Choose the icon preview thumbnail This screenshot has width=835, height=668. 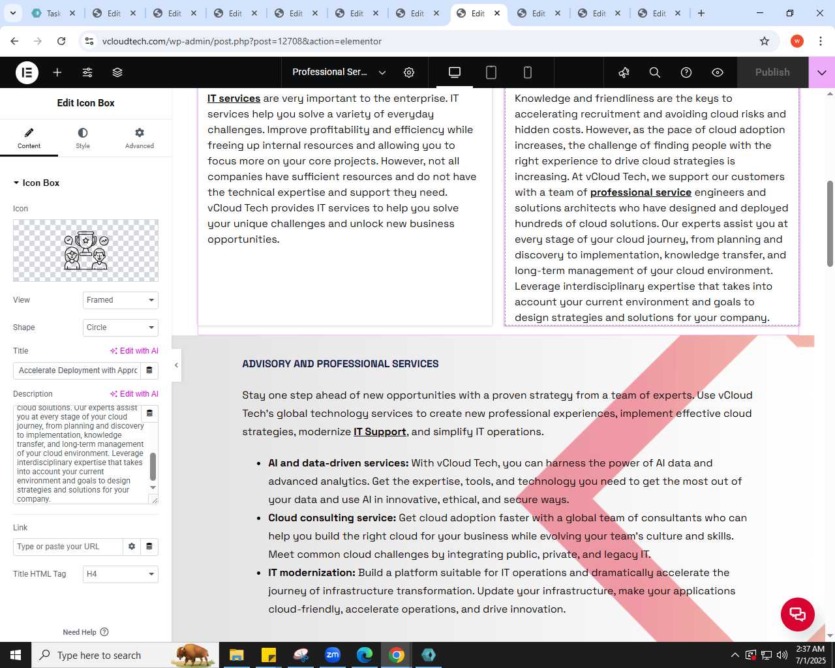point(85,250)
